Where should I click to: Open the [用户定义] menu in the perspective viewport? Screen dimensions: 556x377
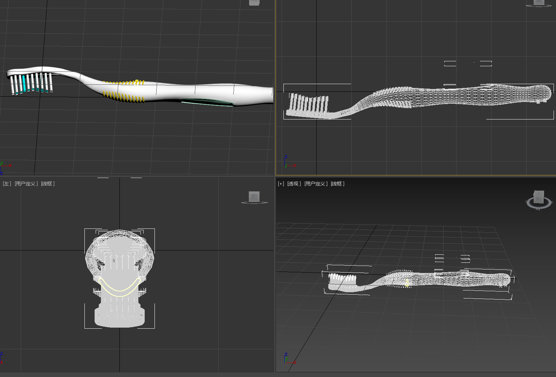[x=316, y=184]
